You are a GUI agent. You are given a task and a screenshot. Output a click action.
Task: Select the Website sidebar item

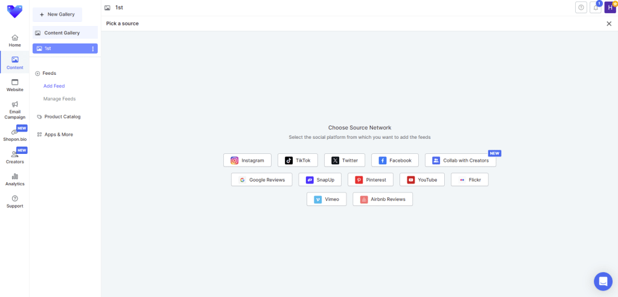coord(14,85)
